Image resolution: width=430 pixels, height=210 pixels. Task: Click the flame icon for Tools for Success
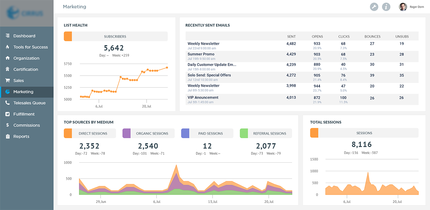click(7, 47)
